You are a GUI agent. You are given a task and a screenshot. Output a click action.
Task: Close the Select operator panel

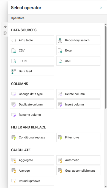(101, 8)
